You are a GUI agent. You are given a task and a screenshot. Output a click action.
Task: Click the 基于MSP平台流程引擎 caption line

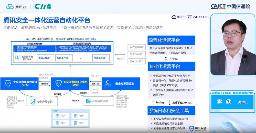(x=61, y=39)
